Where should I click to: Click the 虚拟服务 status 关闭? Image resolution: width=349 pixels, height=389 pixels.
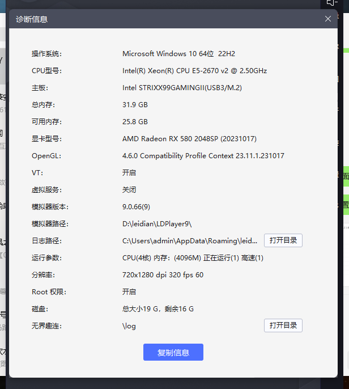tap(129, 190)
